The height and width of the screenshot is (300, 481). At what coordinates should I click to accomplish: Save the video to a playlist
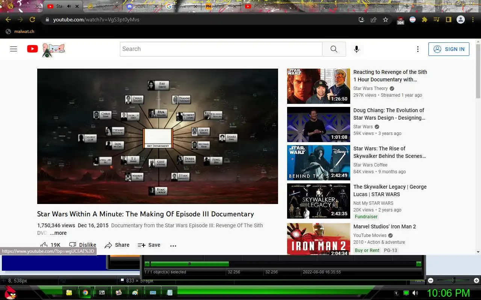point(149,245)
